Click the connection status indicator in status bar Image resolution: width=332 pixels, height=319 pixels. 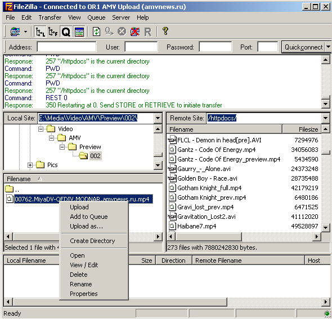tap(327, 313)
